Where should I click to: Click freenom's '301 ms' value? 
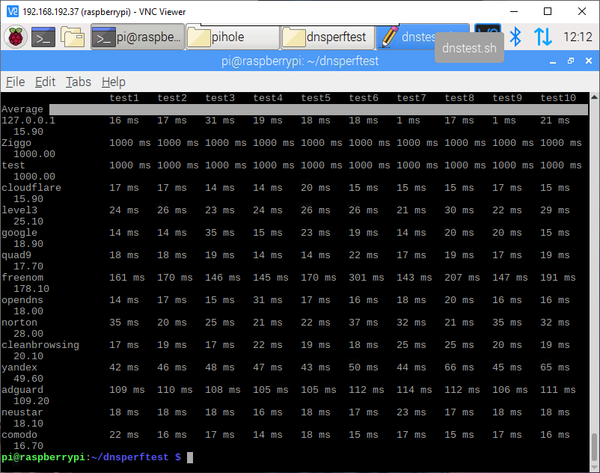click(x=366, y=278)
